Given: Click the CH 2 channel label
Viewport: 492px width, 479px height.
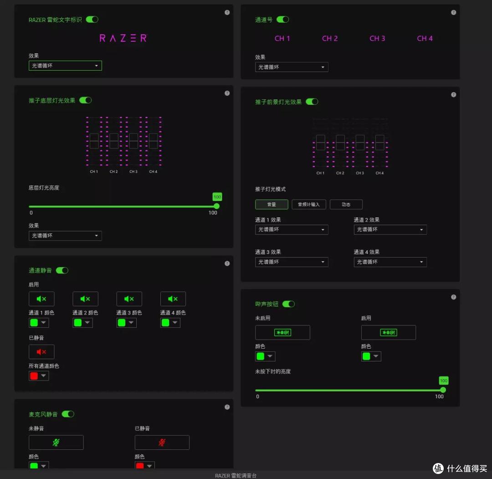Looking at the screenshot, I should point(330,38).
